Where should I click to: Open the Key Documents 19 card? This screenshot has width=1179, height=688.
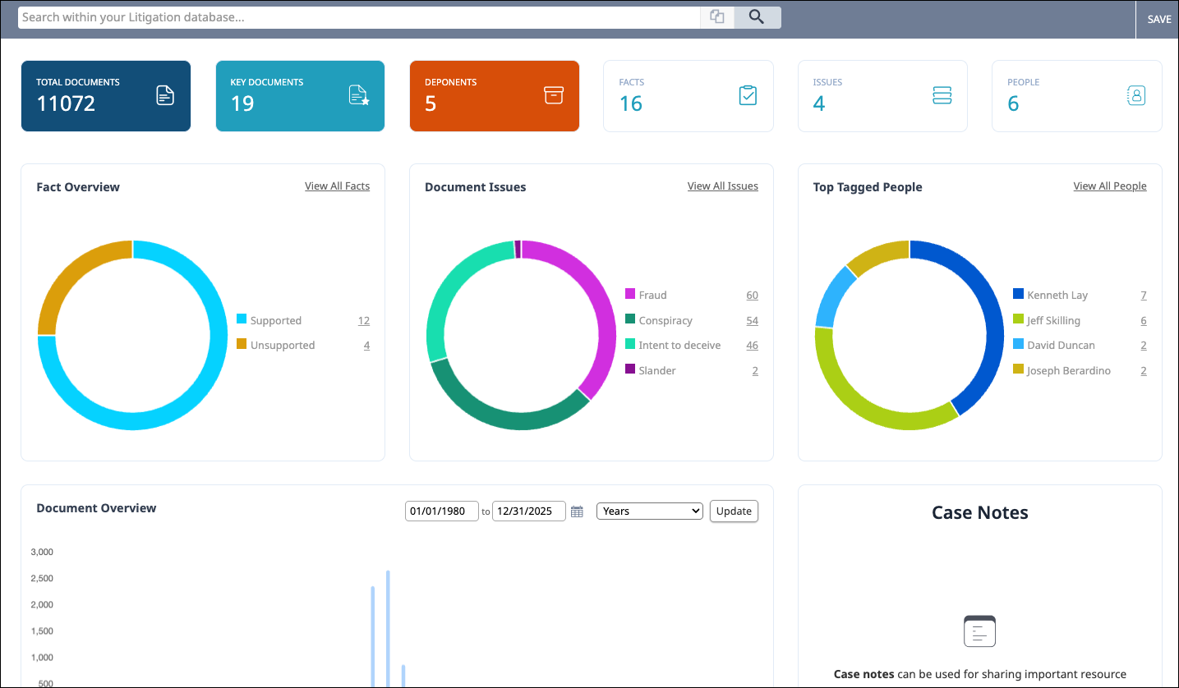click(300, 96)
